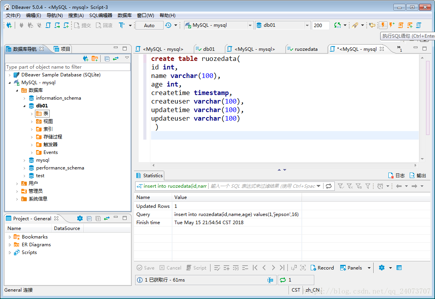Screen dimensions: 435x299
Task: Expand the Bookmarks project node
Action: pyautogui.click(x=10, y=237)
